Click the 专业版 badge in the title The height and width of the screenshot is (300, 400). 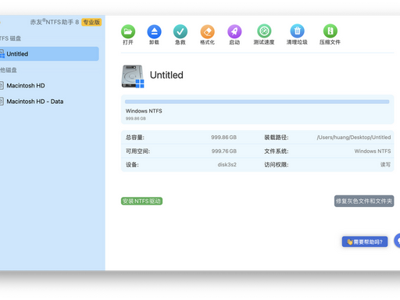91,22
